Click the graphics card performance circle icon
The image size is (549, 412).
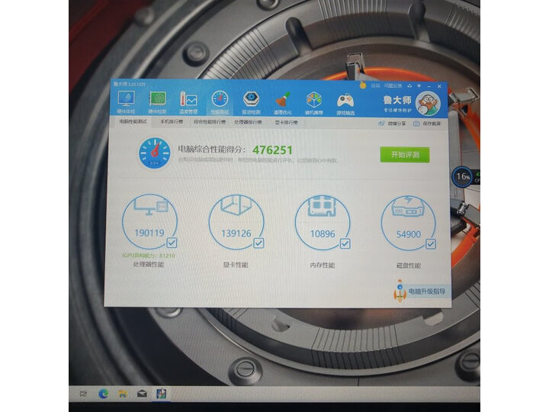tap(236, 222)
